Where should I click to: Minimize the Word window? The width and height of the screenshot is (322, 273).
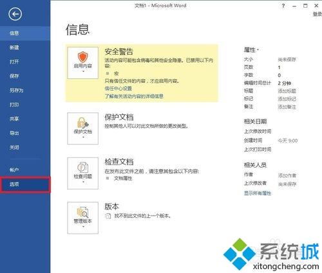point(294,6)
